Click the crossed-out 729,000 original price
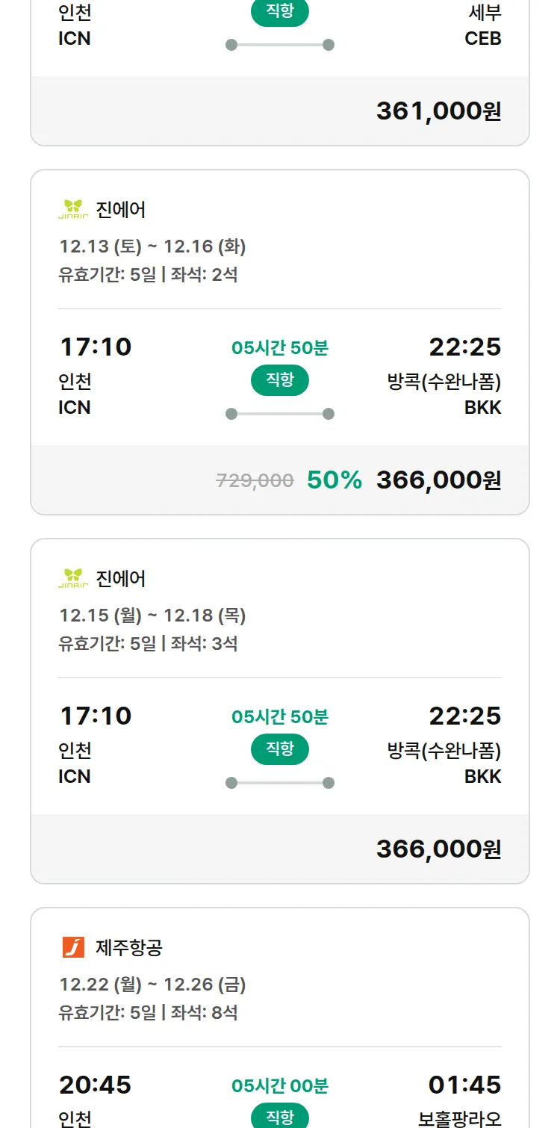The height and width of the screenshot is (1128, 560). pyautogui.click(x=255, y=480)
